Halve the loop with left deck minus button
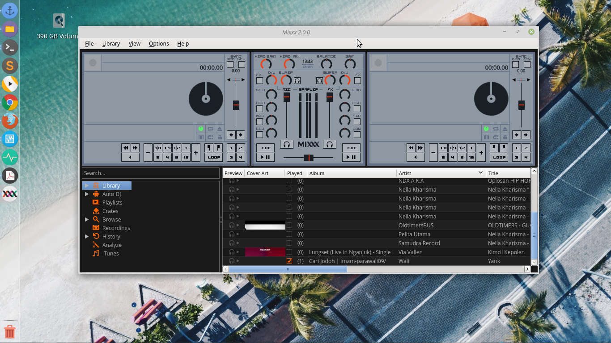This screenshot has height=343, width=611. pyautogui.click(x=148, y=153)
